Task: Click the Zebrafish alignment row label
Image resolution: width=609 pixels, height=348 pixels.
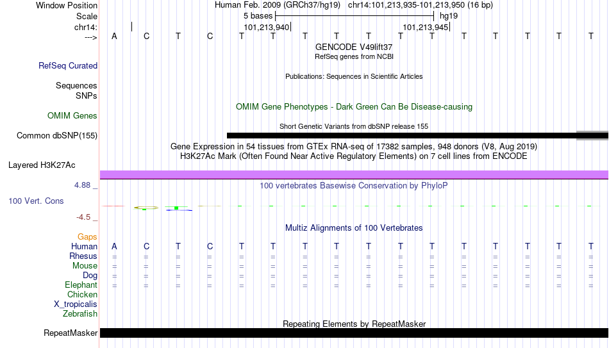Action: pos(80,314)
